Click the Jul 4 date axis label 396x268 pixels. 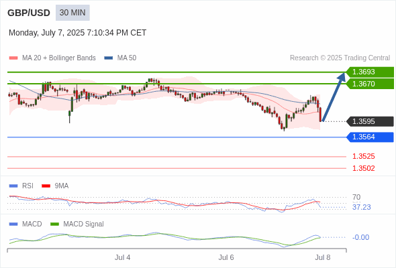[122, 257]
